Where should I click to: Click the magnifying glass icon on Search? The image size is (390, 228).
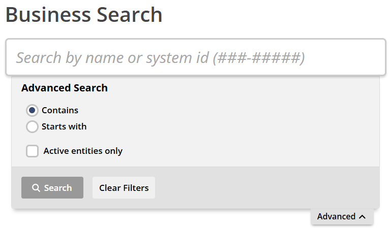tap(36, 188)
